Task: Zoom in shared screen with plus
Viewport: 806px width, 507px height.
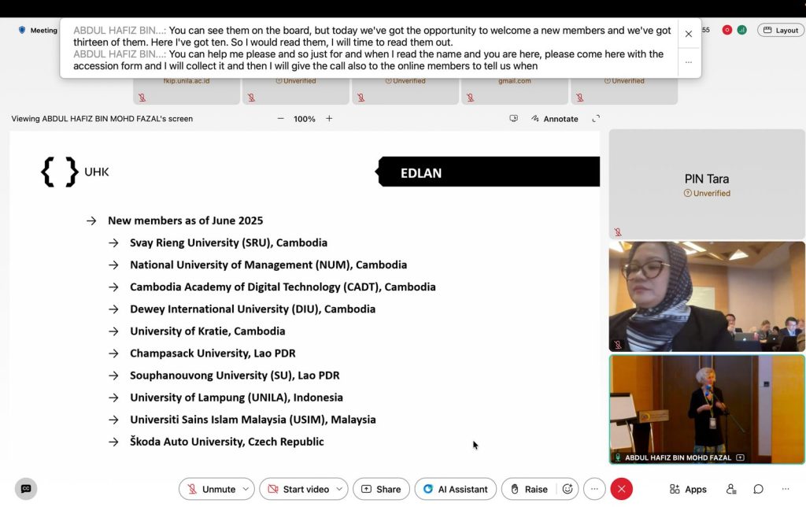Action: tap(329, 119)
